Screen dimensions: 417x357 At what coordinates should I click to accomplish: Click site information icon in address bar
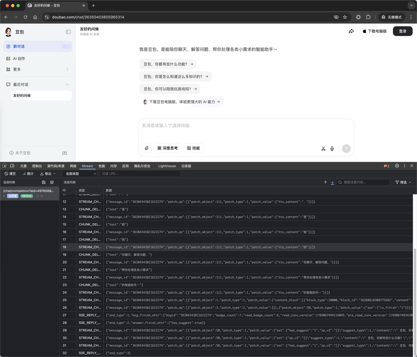coord(47,17)
